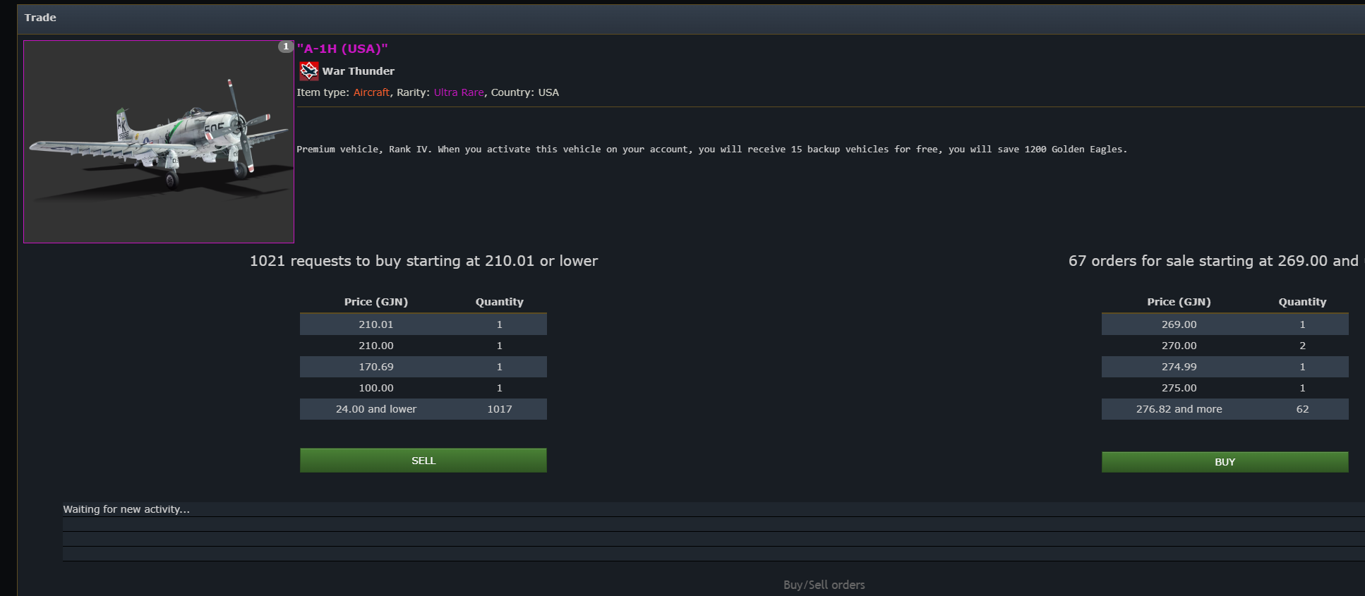The width and height of the screenshot is (1365, 596).
Task: Select the 100.00 buy request price
Action: (x=376, y=388)
